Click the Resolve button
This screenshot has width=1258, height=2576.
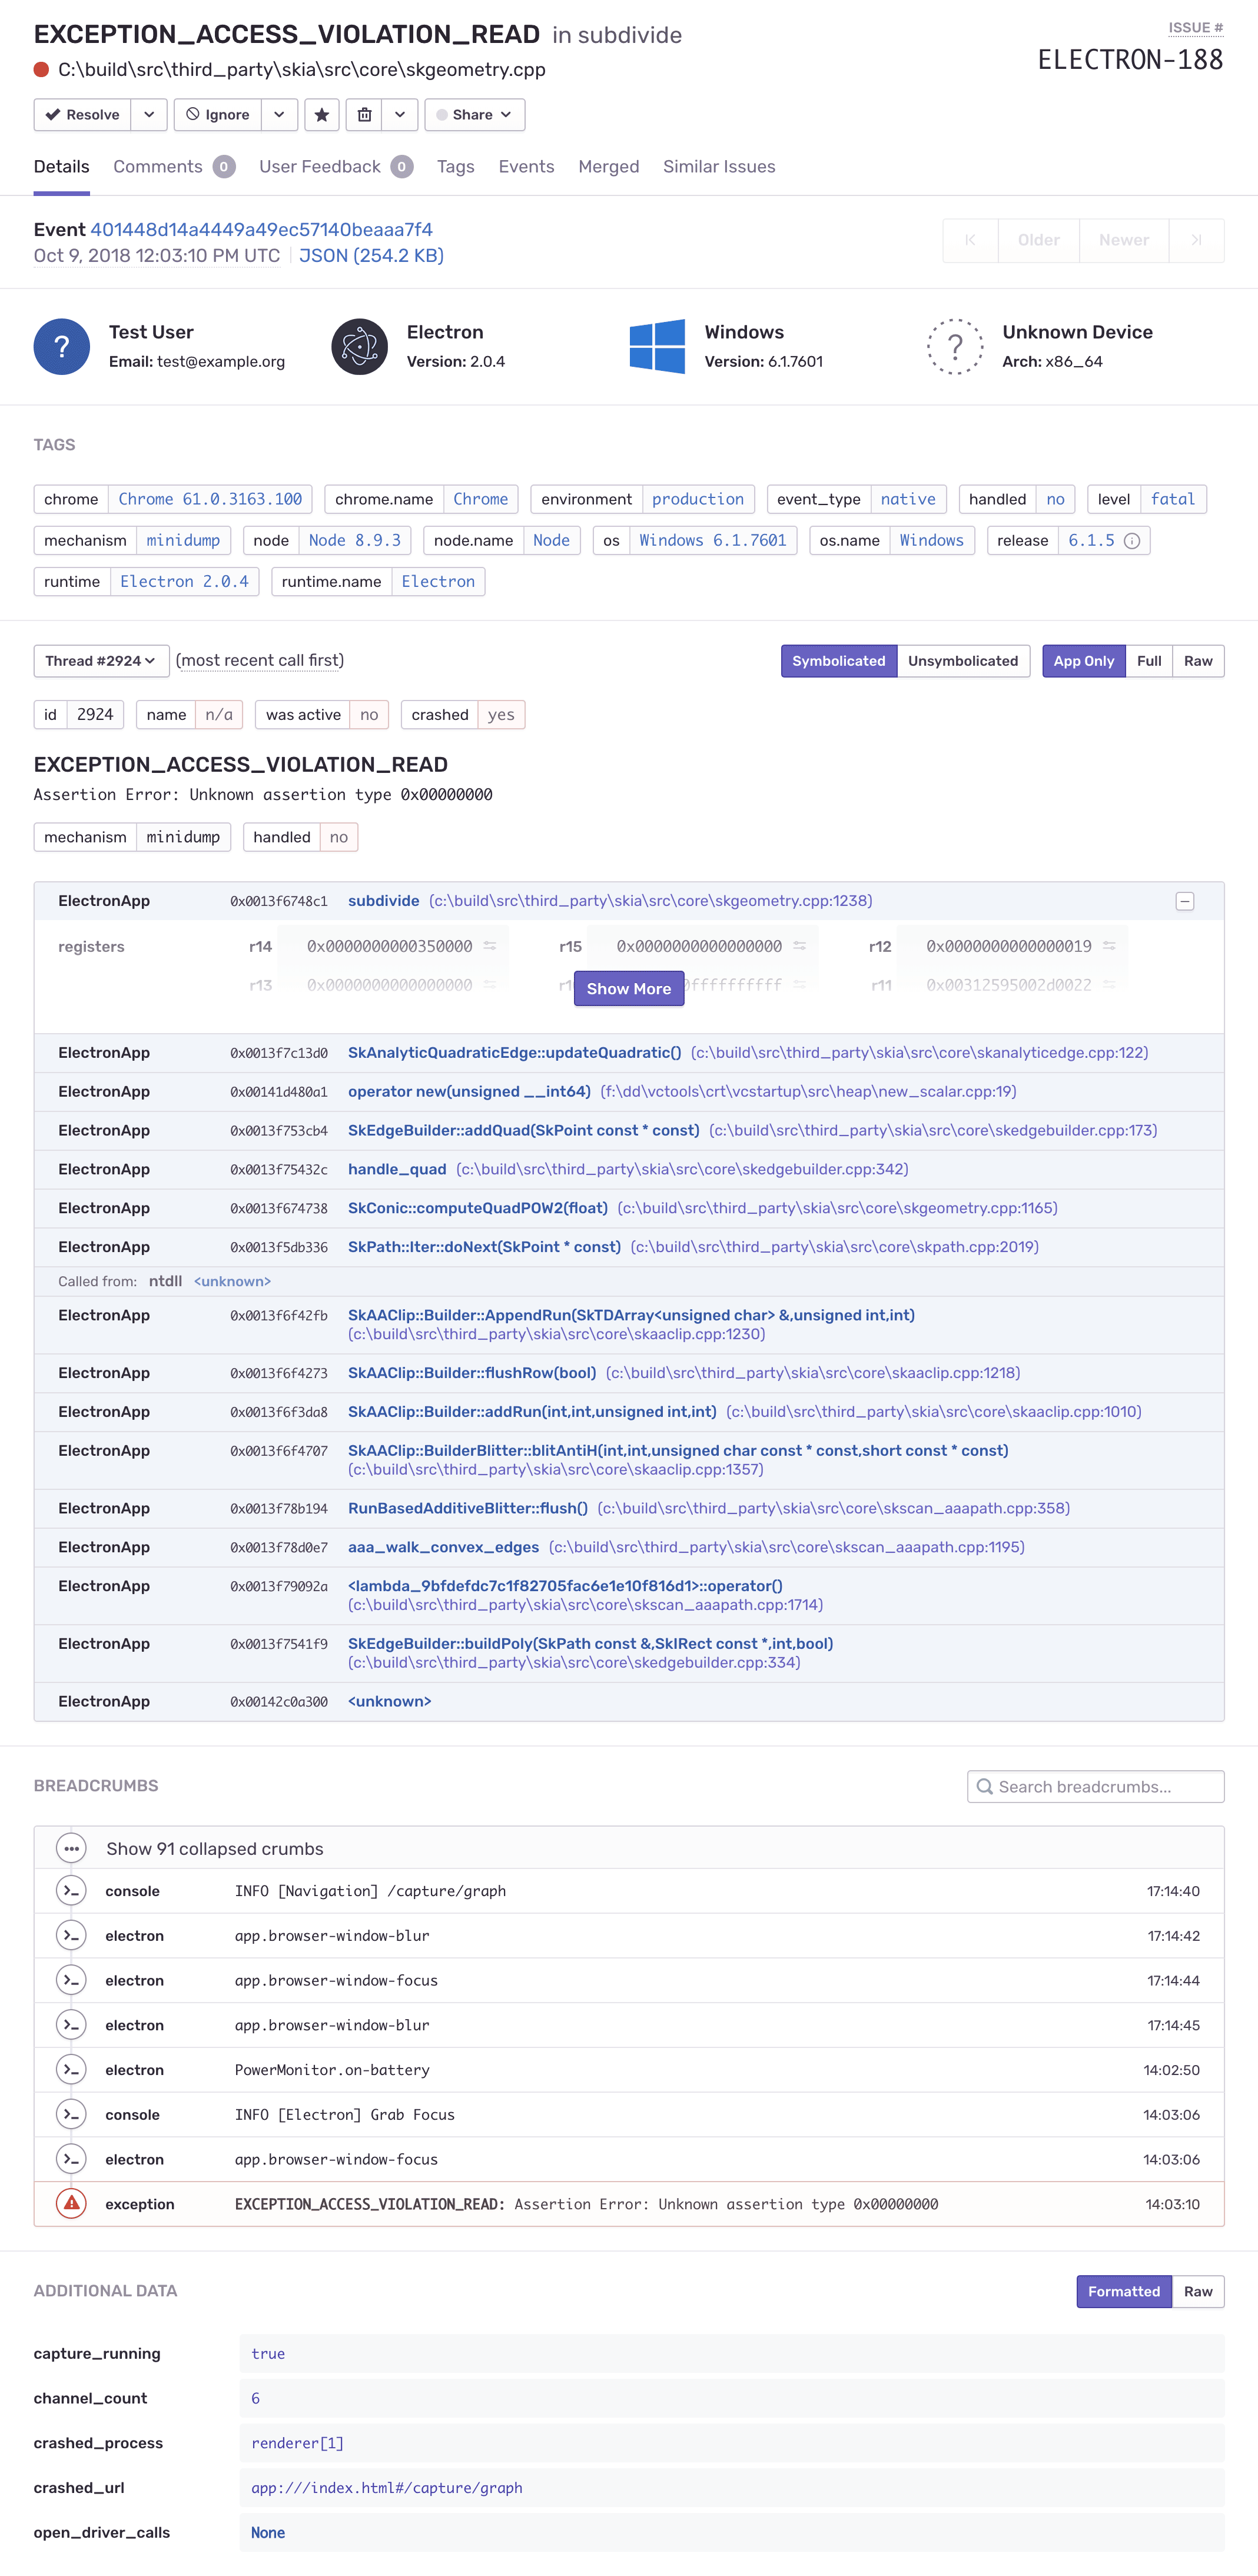click(x=83, y=115)
